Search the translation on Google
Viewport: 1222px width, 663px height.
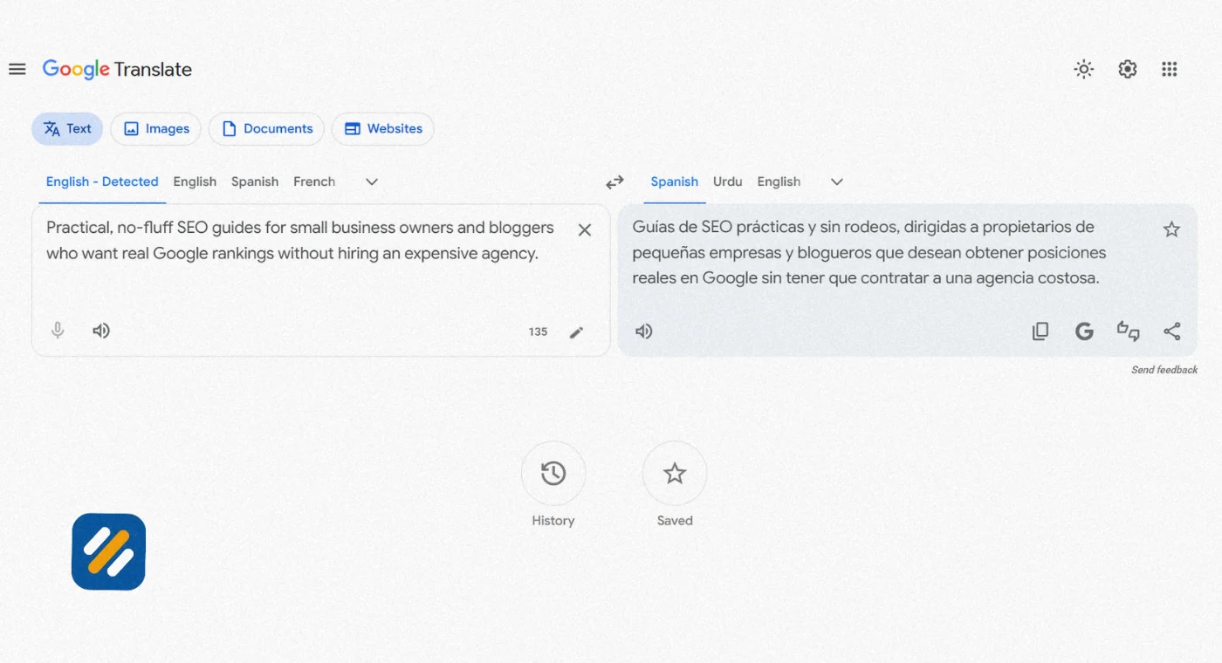tap(1084, 331)
